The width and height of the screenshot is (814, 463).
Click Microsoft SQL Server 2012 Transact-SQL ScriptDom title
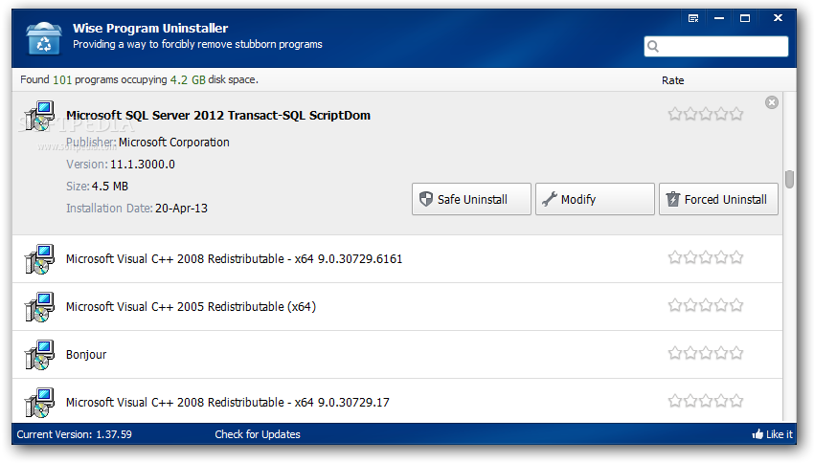click(x=218, y=115)
